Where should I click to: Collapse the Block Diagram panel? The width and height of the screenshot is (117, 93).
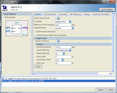3,14
